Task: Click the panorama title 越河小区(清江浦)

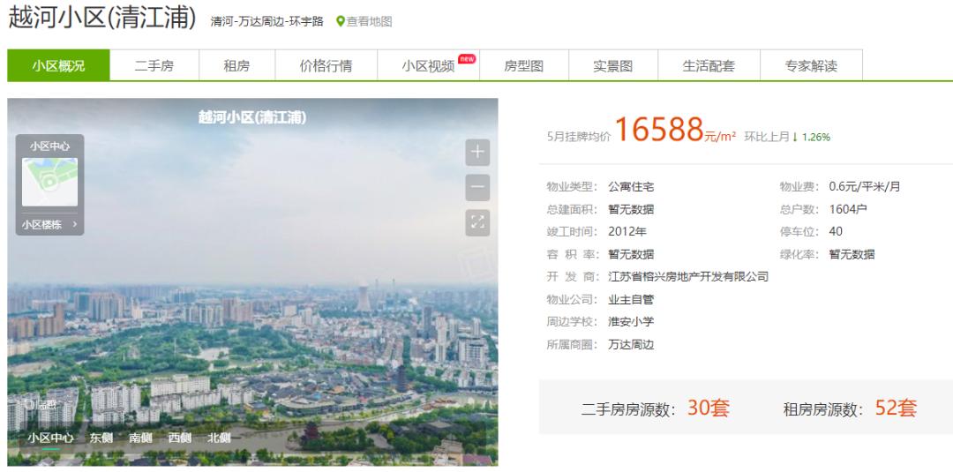Action: coord(253,118)
